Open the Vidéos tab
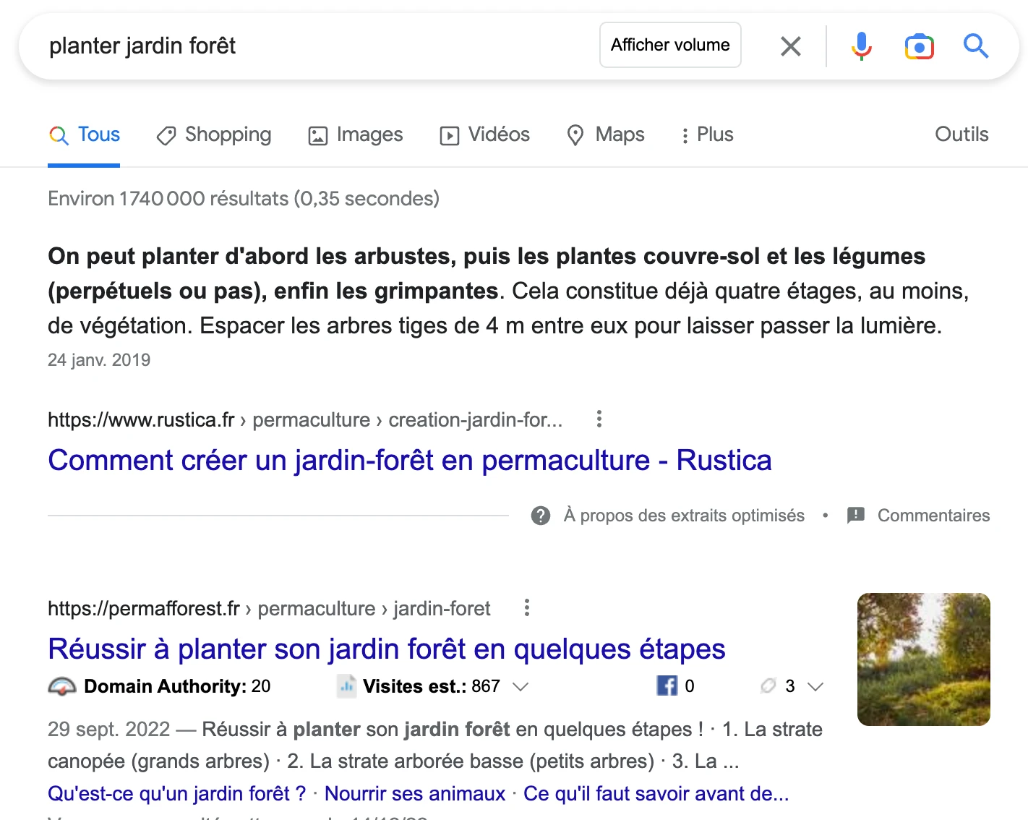 (x=485, y=134)
